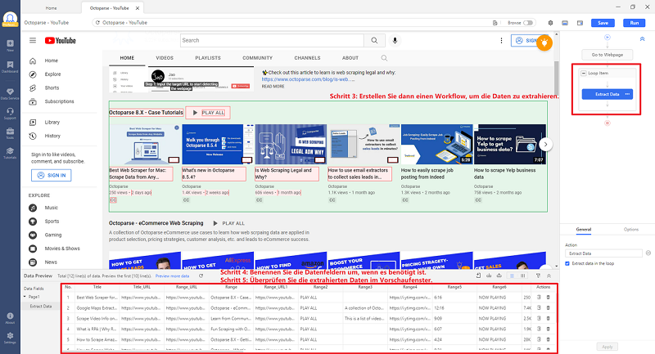This screenshot has height=354, width=655.
Task: Open the PLAYLISTS channel tab
Action: click(208, 58)
